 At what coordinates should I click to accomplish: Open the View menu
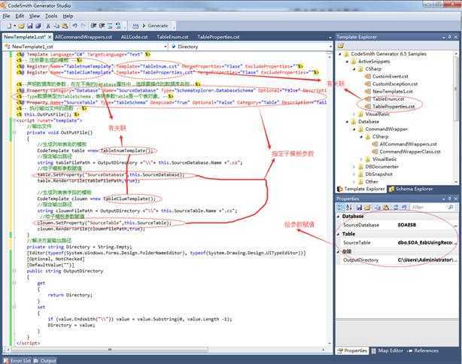(35, 16)
